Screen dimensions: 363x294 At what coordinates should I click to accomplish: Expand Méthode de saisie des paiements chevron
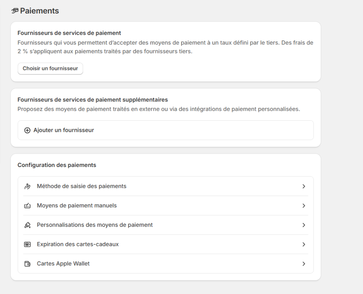[304, 186]
